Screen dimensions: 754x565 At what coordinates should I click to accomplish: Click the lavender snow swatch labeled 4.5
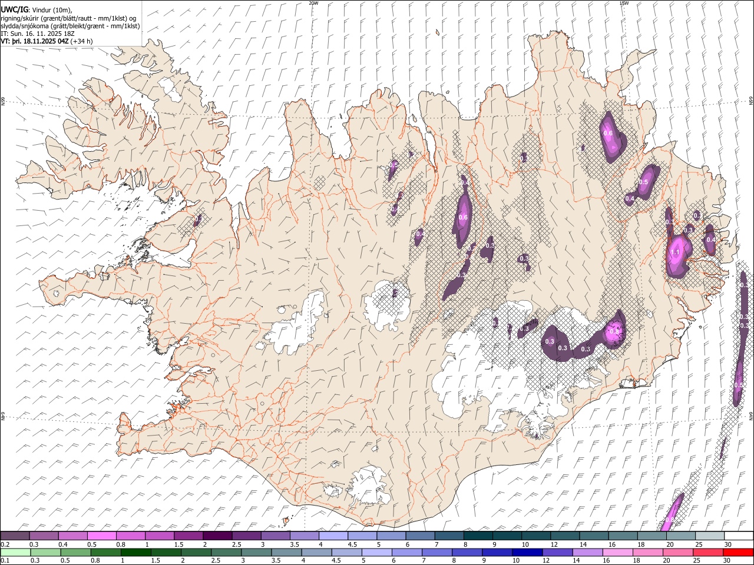362,536
